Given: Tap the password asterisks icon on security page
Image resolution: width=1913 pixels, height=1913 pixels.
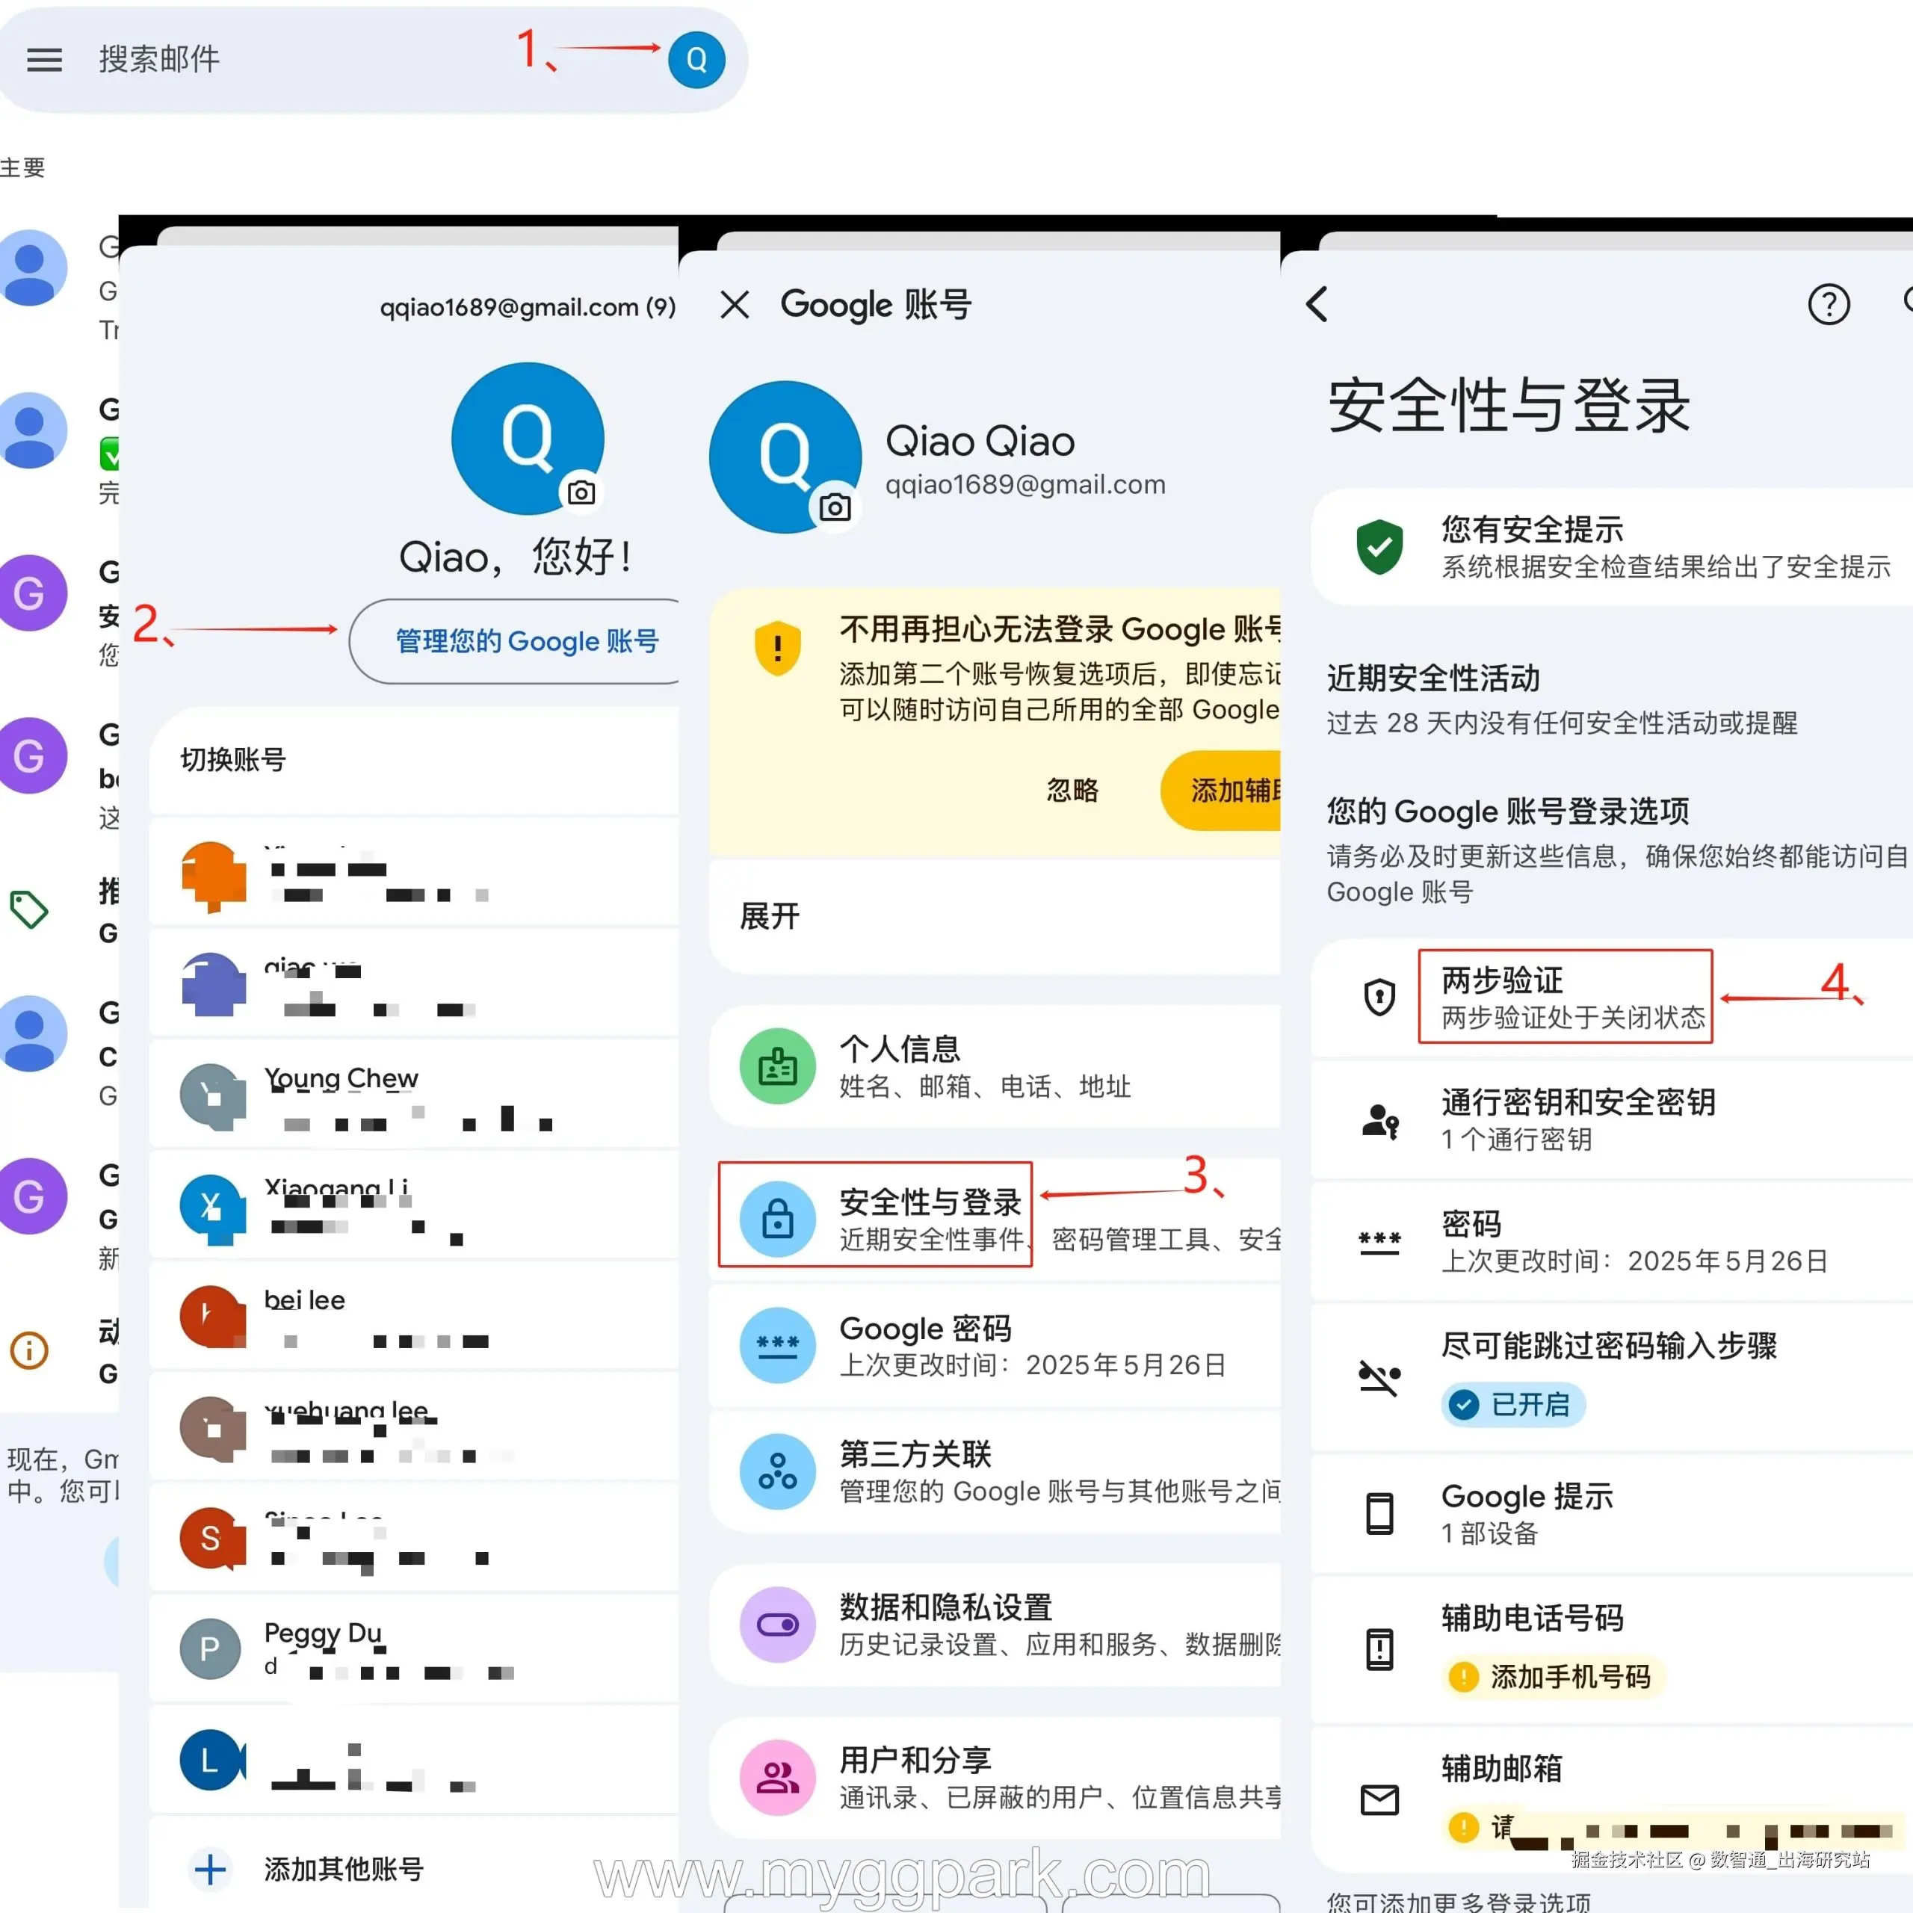Looking at the screenshot, I should [1379, 1242].
